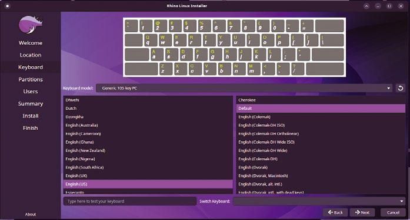Viewport: 410px width, 220px height.
Task: Click the Rhino Linux logo icon
Action: pyautogui.click(x=31, y=25)
